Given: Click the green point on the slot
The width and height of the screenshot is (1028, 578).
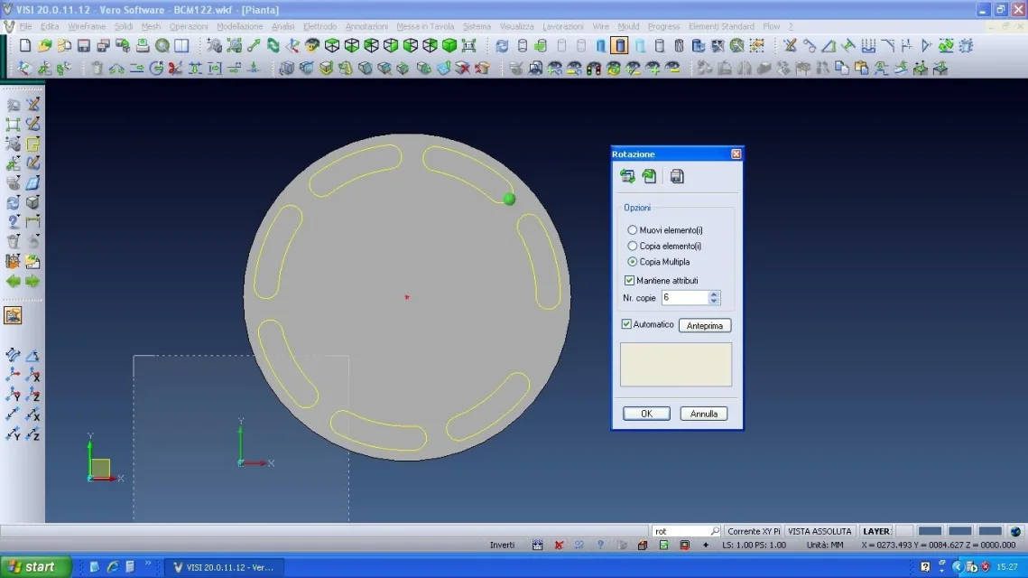Looking at the screenshot, I should (509, 199).
